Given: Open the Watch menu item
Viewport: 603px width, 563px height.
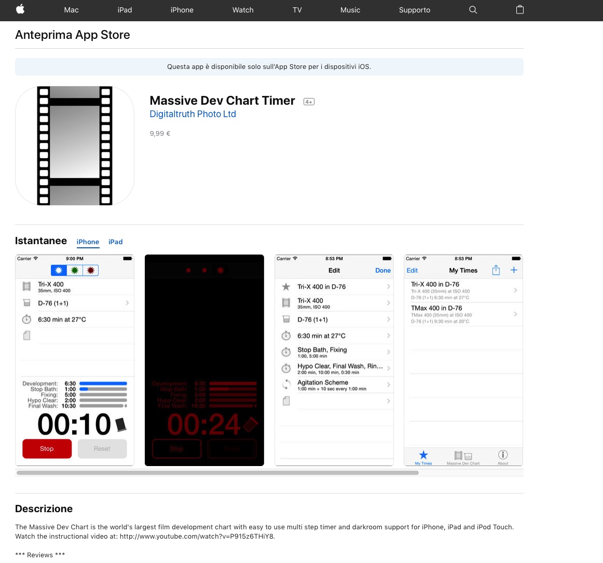Looking at the screenshot, I should point(243,10).
